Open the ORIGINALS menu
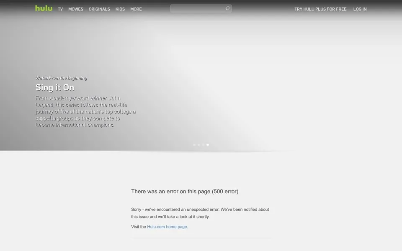 point(99,9)
